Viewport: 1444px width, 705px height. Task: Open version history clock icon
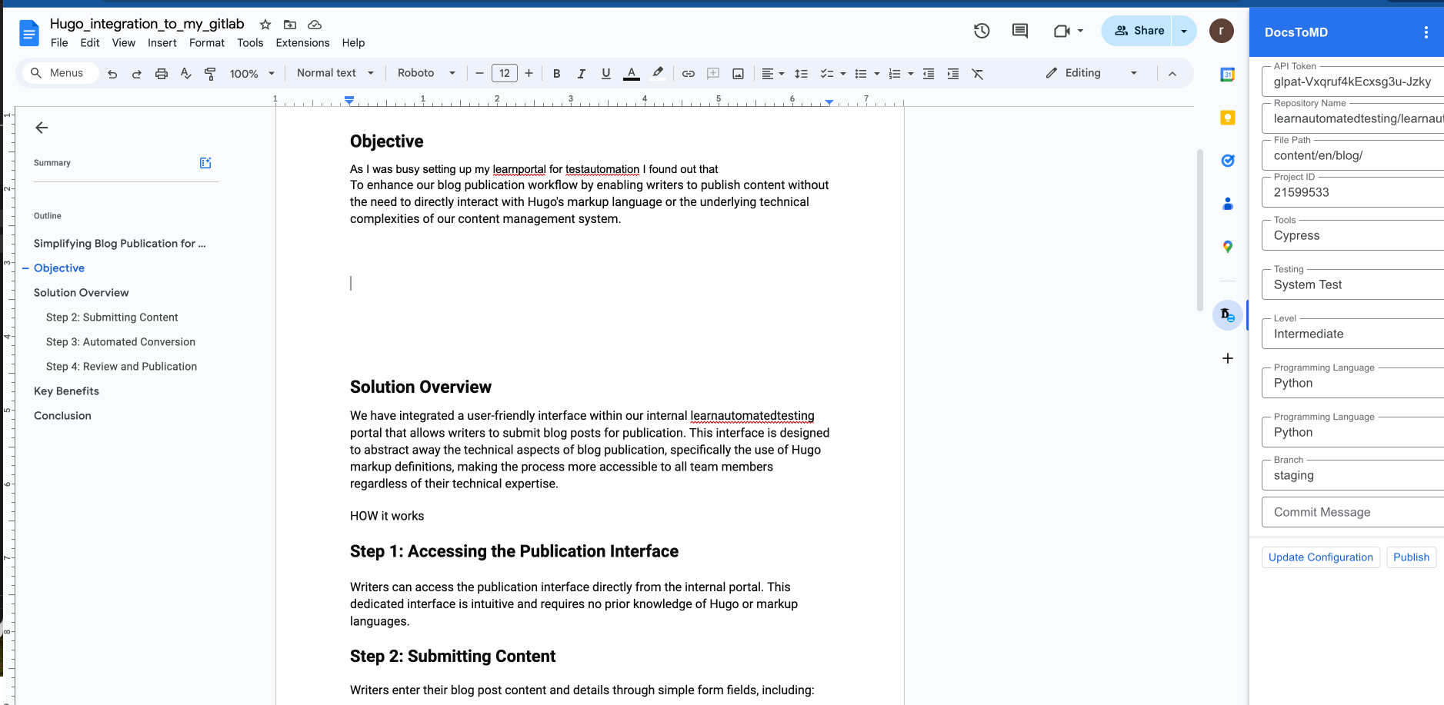click(982, 31)
